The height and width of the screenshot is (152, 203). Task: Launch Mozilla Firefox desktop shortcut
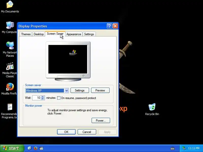click(10, 89)
